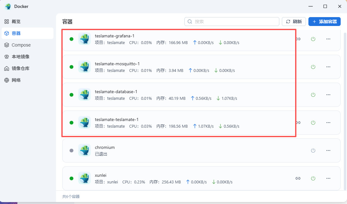Click the 容器 page heading
The width and height of the screenshot is (347, 204).
pyautogui.click(x=67, y=22)
